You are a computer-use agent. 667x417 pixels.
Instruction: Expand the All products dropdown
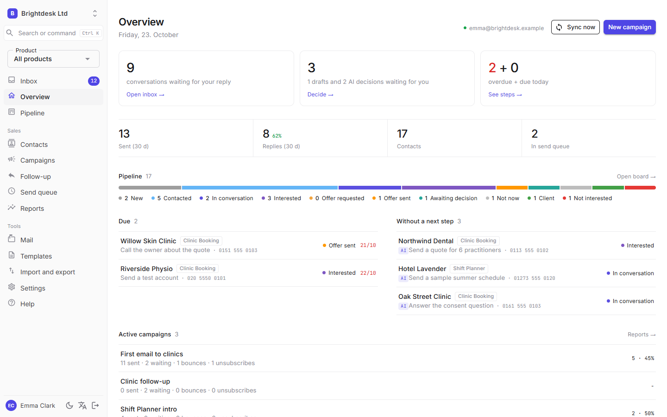[54, 59]
